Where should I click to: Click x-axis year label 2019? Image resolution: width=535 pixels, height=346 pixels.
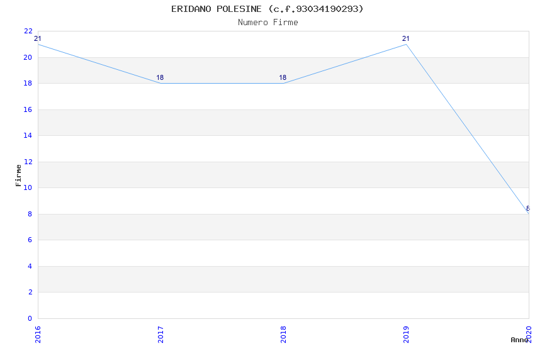click(406, 335)
